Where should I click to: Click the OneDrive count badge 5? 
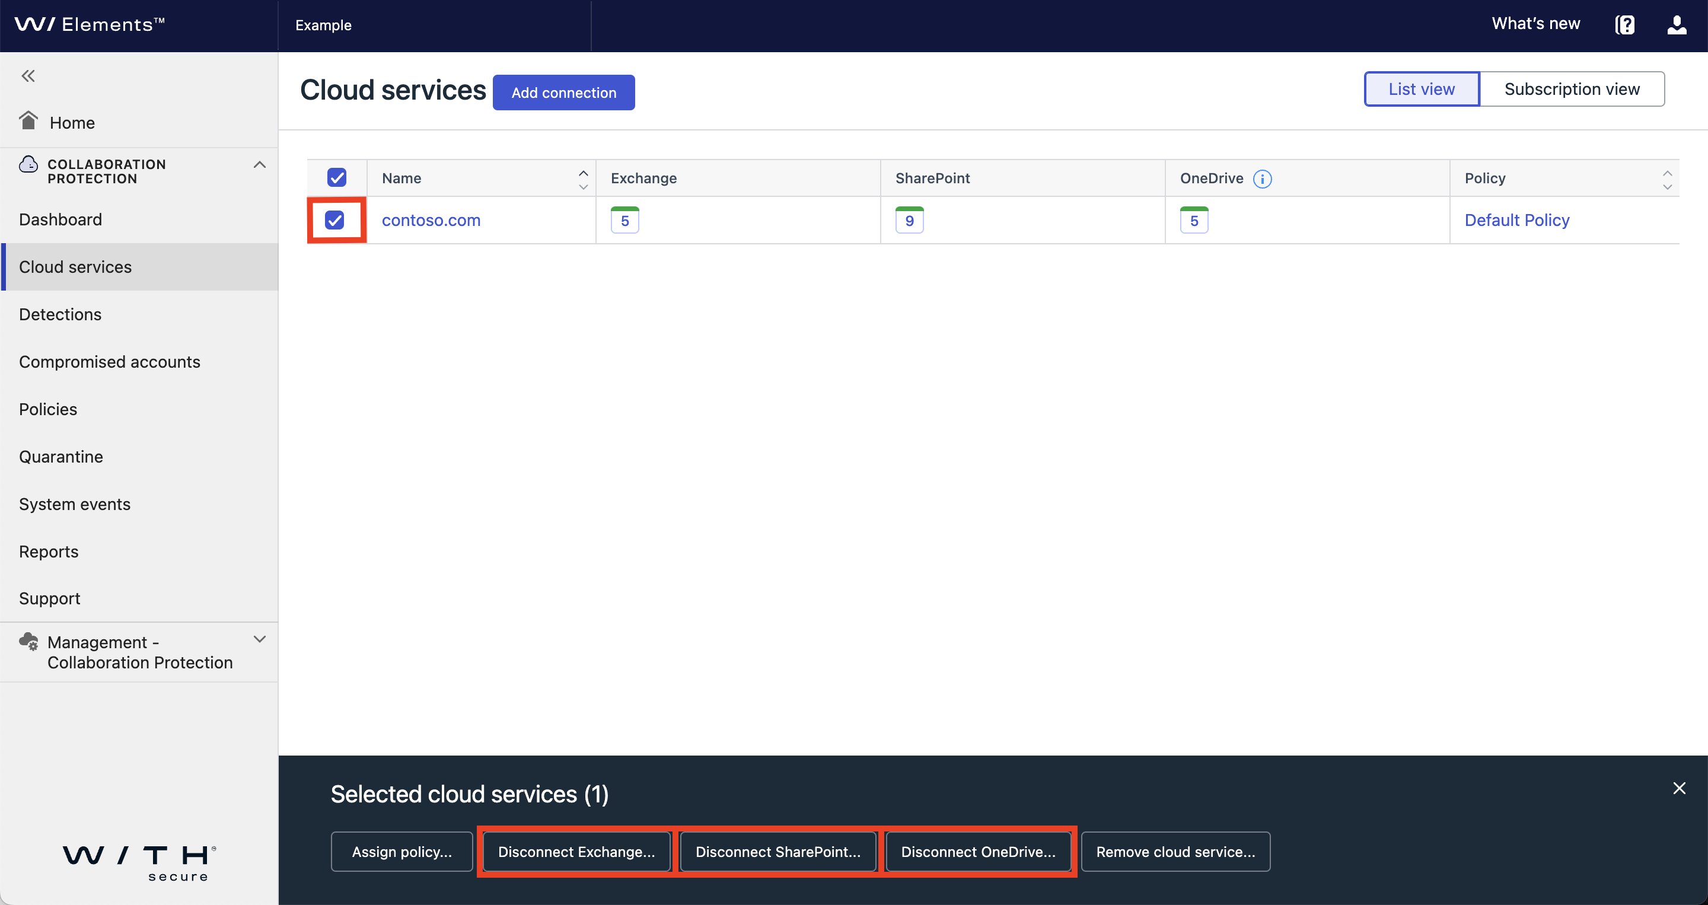1194,220
